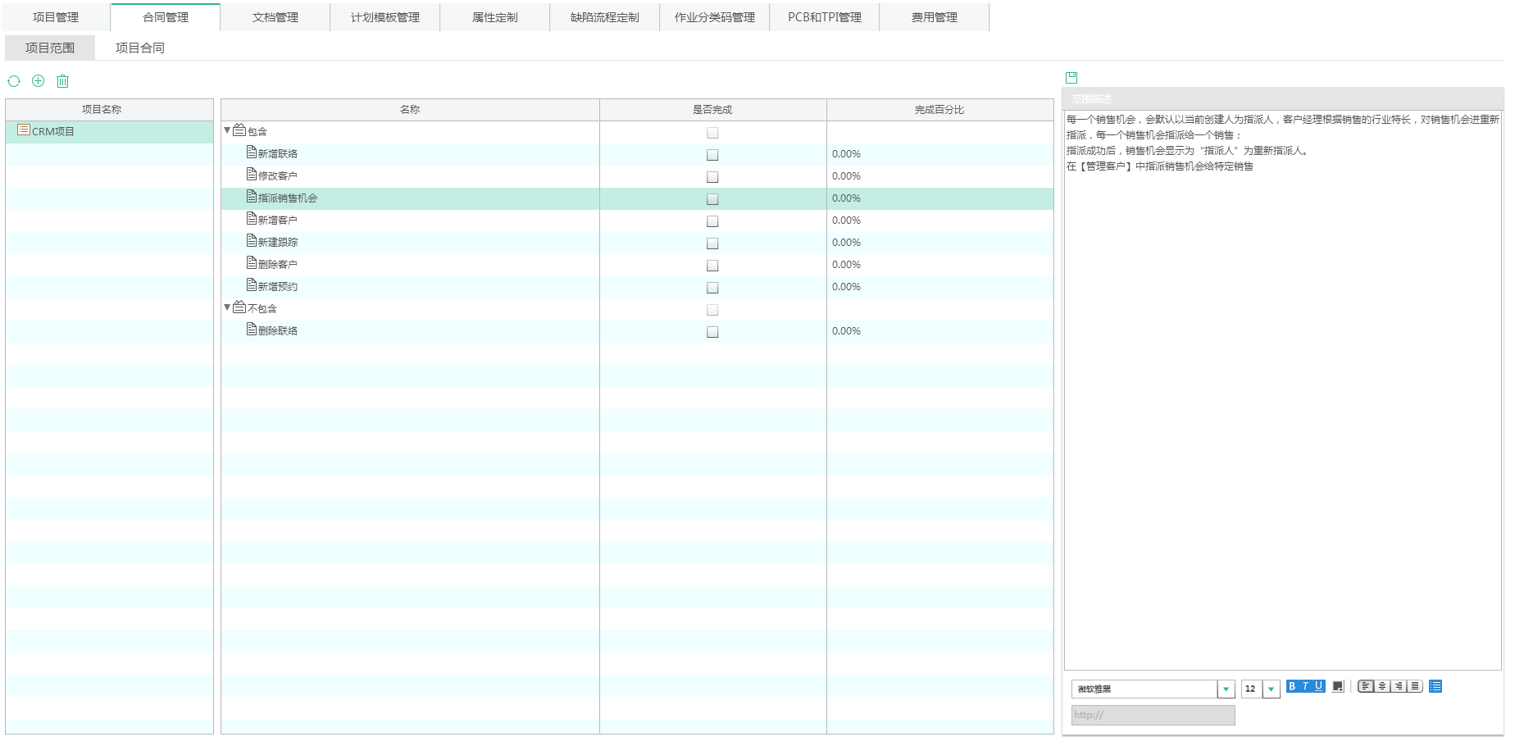Open the text color picker swatch
This screenshot has width=1515, height=737.
pyautogui.click(x=1338, y=686)
